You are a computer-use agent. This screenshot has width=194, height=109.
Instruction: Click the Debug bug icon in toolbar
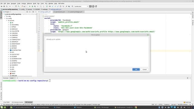(32, 6)
